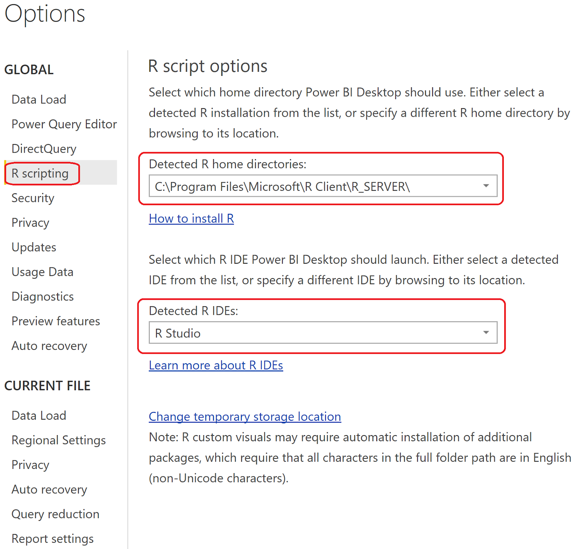
Task: Click the R Studio IDE selection field
Action: pos(323,332)
